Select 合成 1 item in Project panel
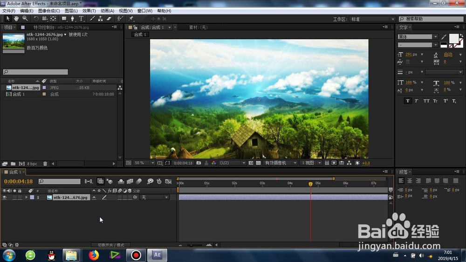 (19, 94)
